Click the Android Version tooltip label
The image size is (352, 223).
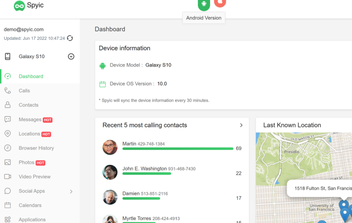click(x=204, y=18)
